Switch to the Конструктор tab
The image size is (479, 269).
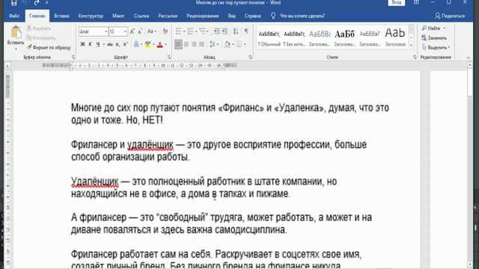tap(91, 16)
